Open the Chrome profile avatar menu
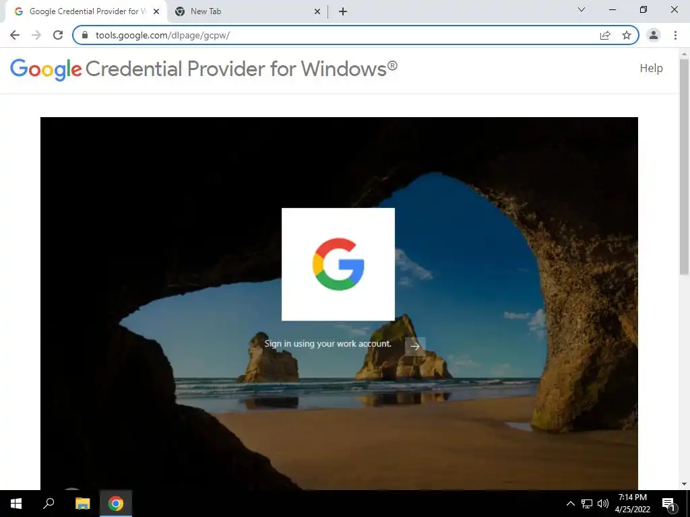The width and height of the screenshot is (690, 517). [654, 35]
